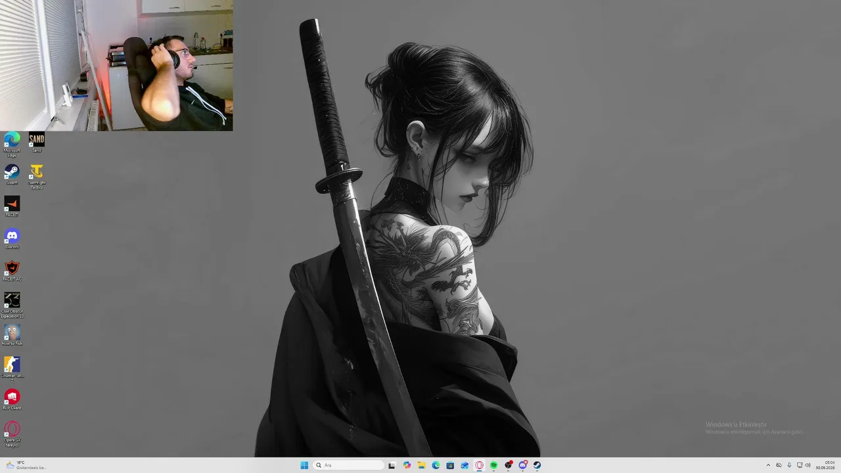Open the volume speaker tray icon
The height and width of the screenshot is (473, 841).
(807, 465)
